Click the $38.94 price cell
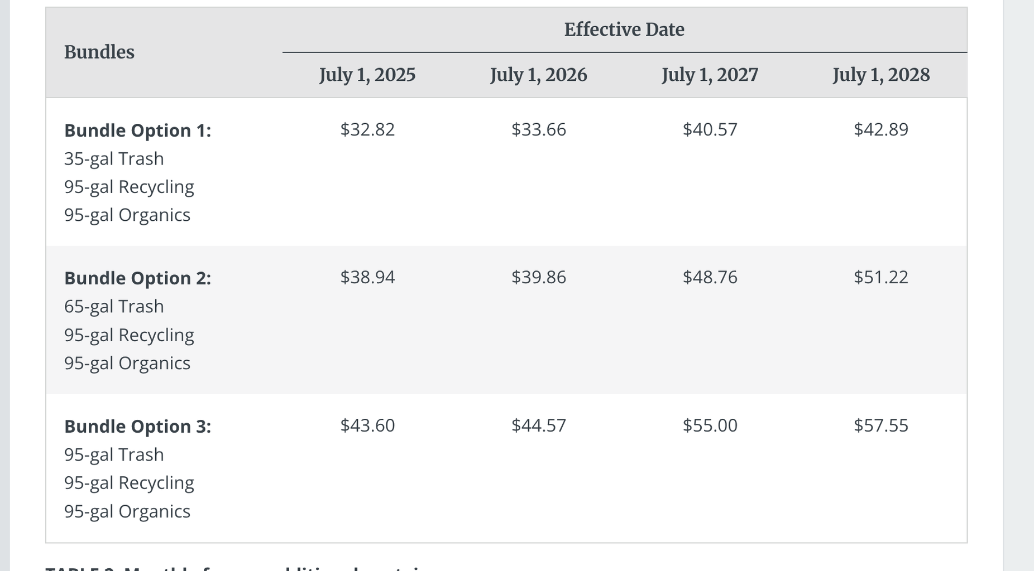Image resolution: width=1034 pixels, height=571 pixels. tap(367, 277)
